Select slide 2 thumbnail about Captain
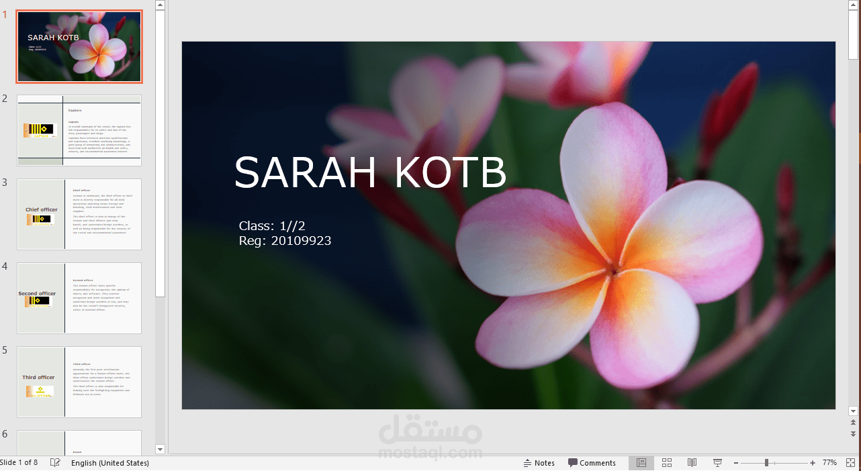This screenshot has width=861, height=471. point(79,130)
